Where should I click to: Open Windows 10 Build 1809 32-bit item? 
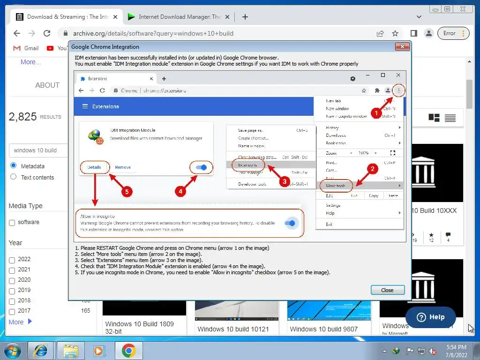tap(140, 327)
